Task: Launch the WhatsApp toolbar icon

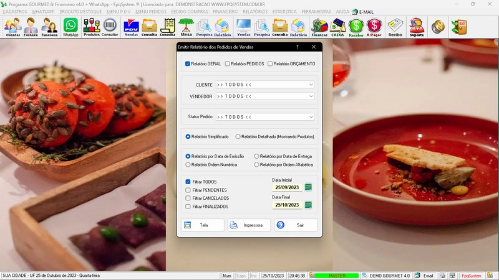Action: (x=70, y=27)
